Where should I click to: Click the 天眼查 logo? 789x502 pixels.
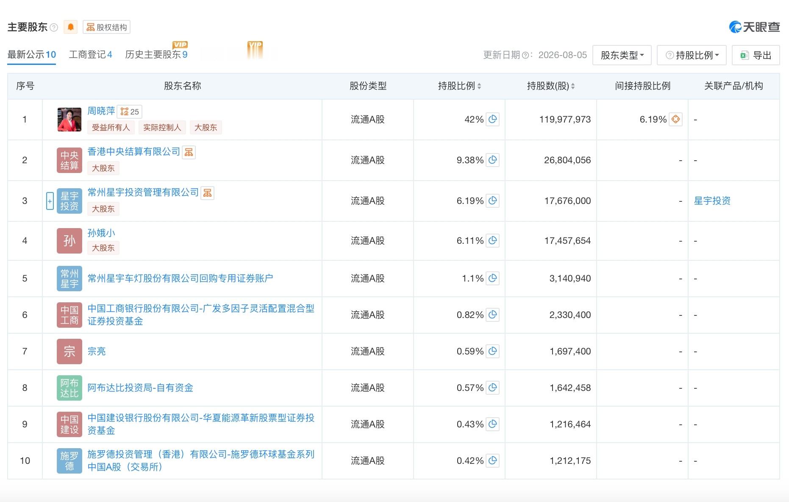[x=754, y=27]
